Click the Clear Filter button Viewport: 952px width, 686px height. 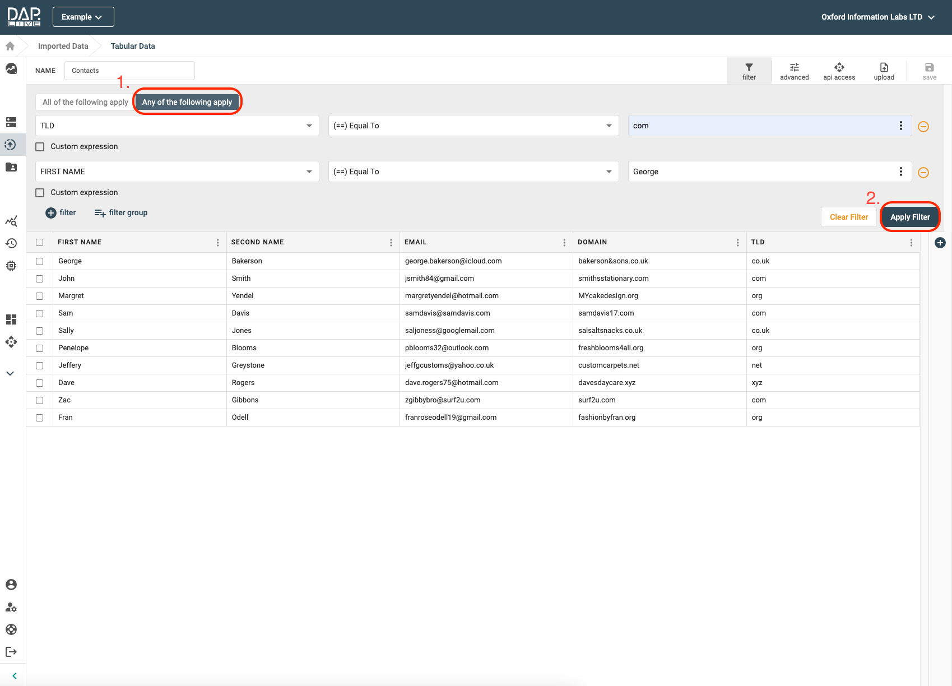tap(848, 217)
